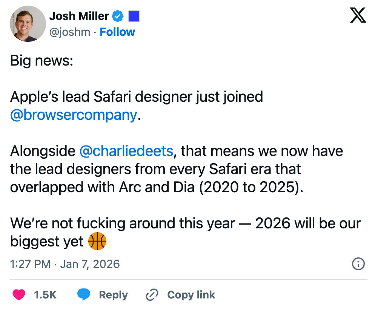Click the "2026 will be our" sentence

point(308,223)
